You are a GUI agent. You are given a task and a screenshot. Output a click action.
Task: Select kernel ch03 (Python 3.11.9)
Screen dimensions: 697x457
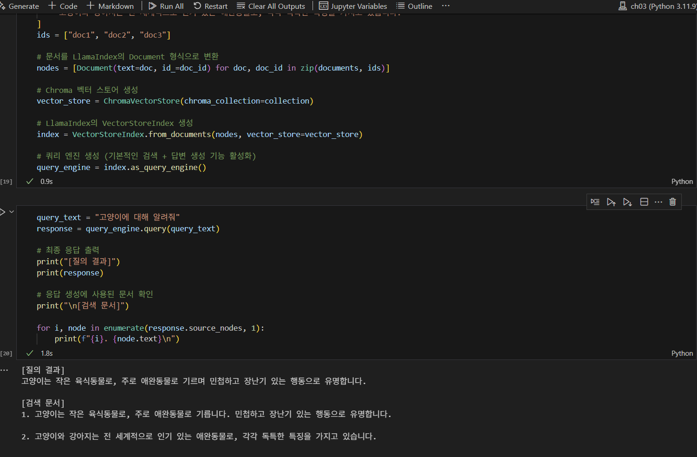[658, 6]
